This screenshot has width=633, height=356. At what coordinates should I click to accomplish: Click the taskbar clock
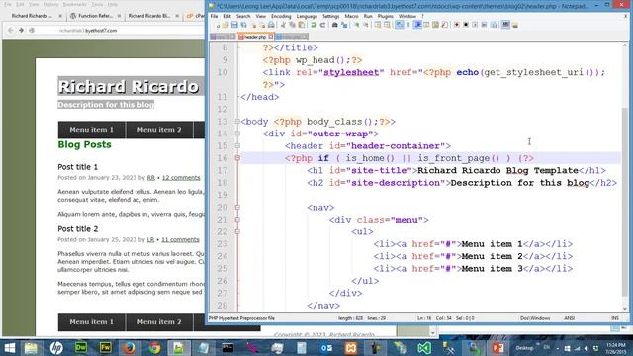point(615,348)
